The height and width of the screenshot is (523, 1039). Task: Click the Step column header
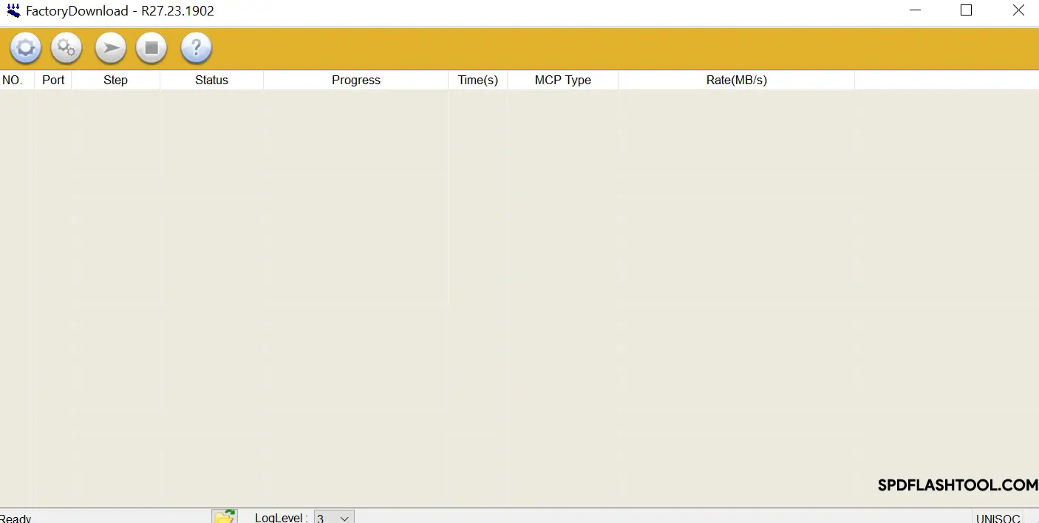[115, 80]
